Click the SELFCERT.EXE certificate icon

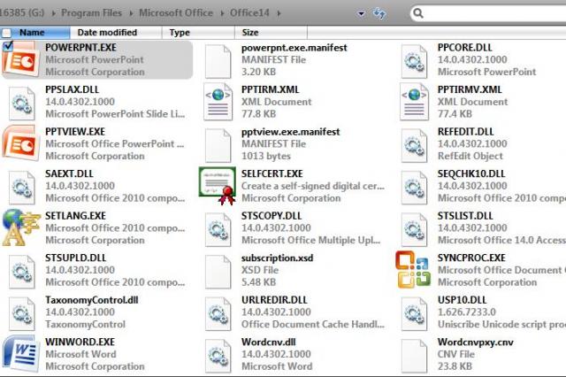(218, 186)
